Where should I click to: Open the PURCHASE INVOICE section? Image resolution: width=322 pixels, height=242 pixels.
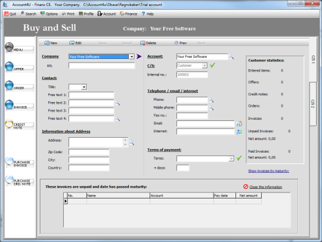click(x=19, y=162)
